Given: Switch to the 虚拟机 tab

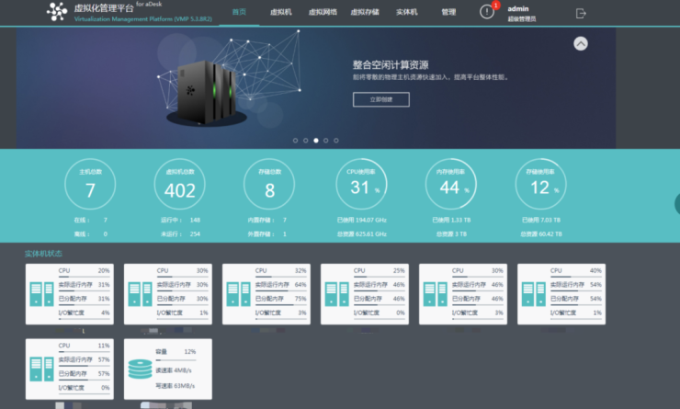Looking at the screenshot, I should click(x=281, y=13).
